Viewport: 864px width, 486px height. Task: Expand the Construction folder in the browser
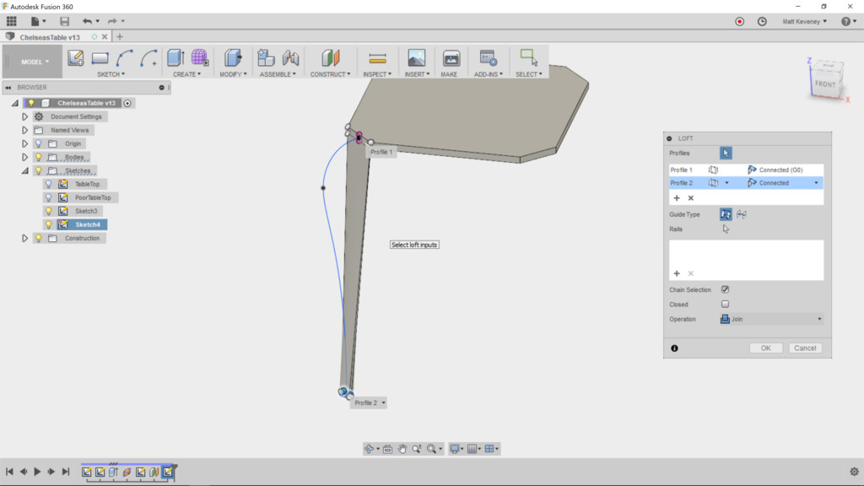[x=24, y=237]
